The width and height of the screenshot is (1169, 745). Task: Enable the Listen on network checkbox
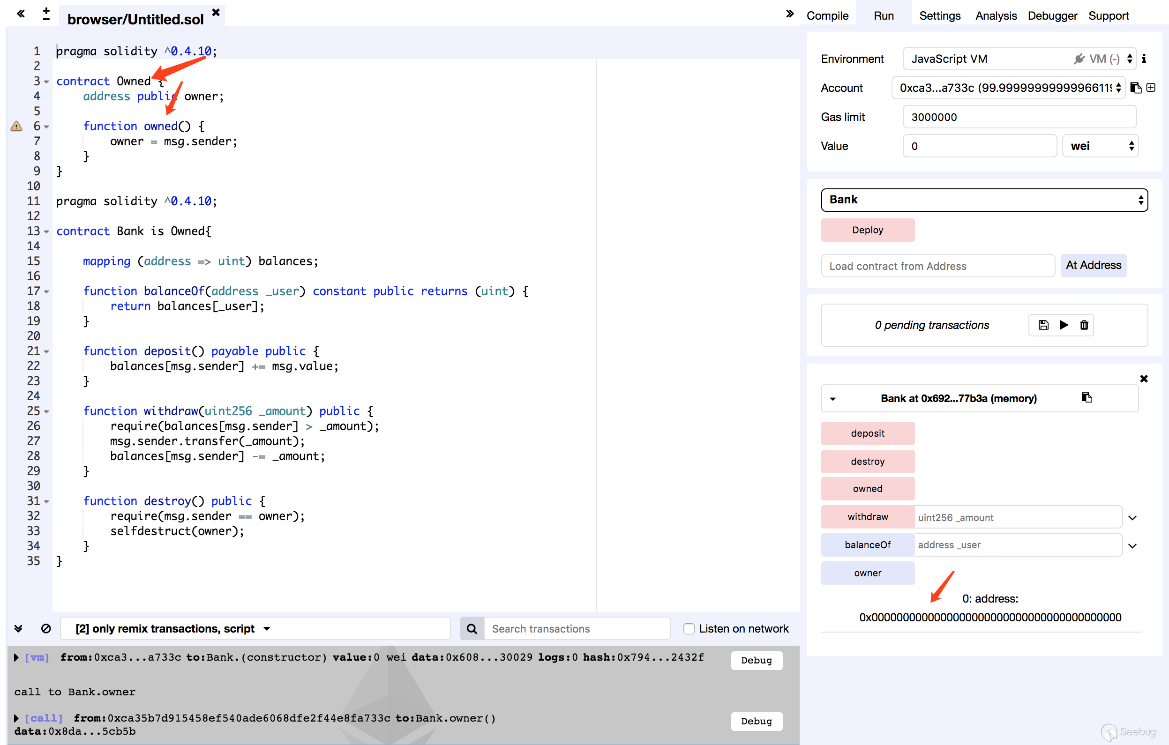point(689,628)
